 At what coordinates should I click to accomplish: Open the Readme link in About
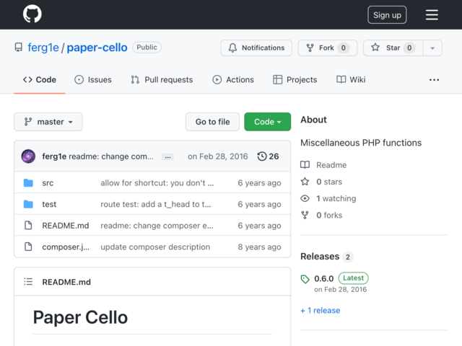(331, 165)
